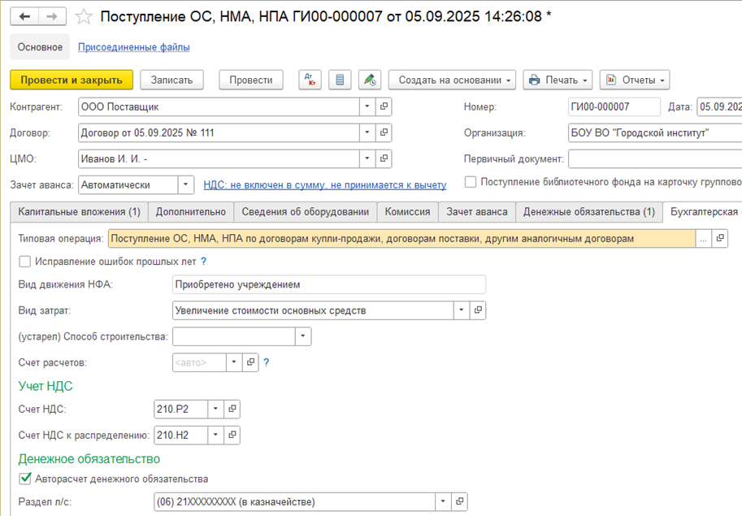Click the Типовая операция field
742x516 pixels.
[x=401, y=238]
